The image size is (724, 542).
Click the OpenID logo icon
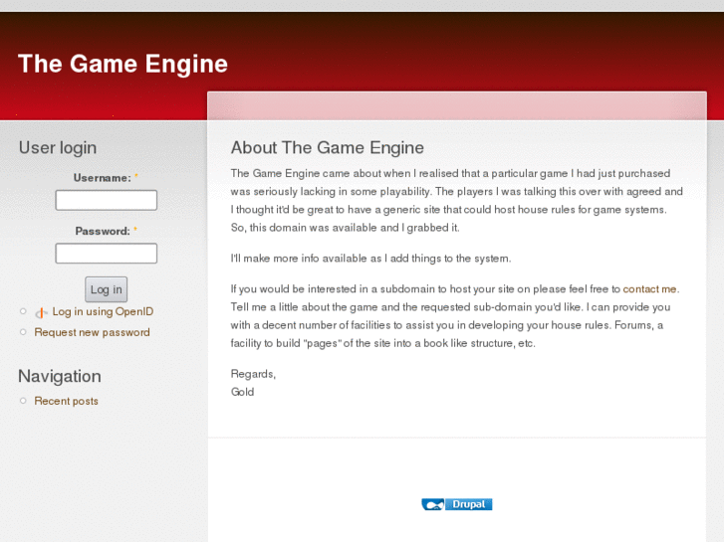pos(41,312)
